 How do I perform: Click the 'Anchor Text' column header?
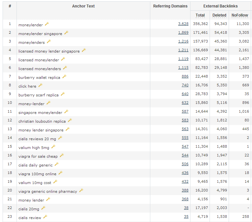tap(83, 6)
